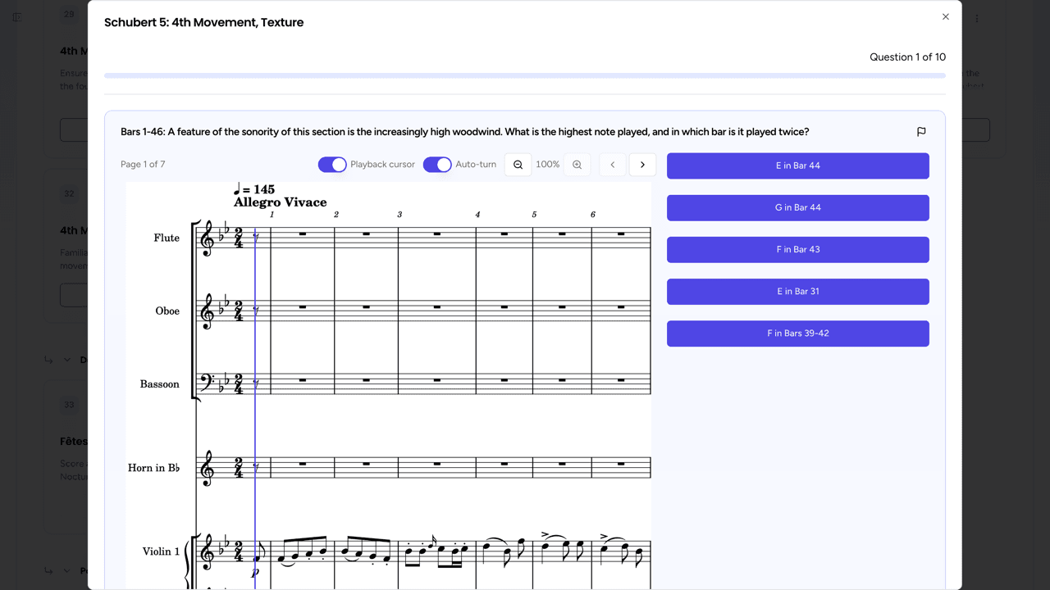Click the "Horn in B♭" staff label

click(x=153, y=468)
